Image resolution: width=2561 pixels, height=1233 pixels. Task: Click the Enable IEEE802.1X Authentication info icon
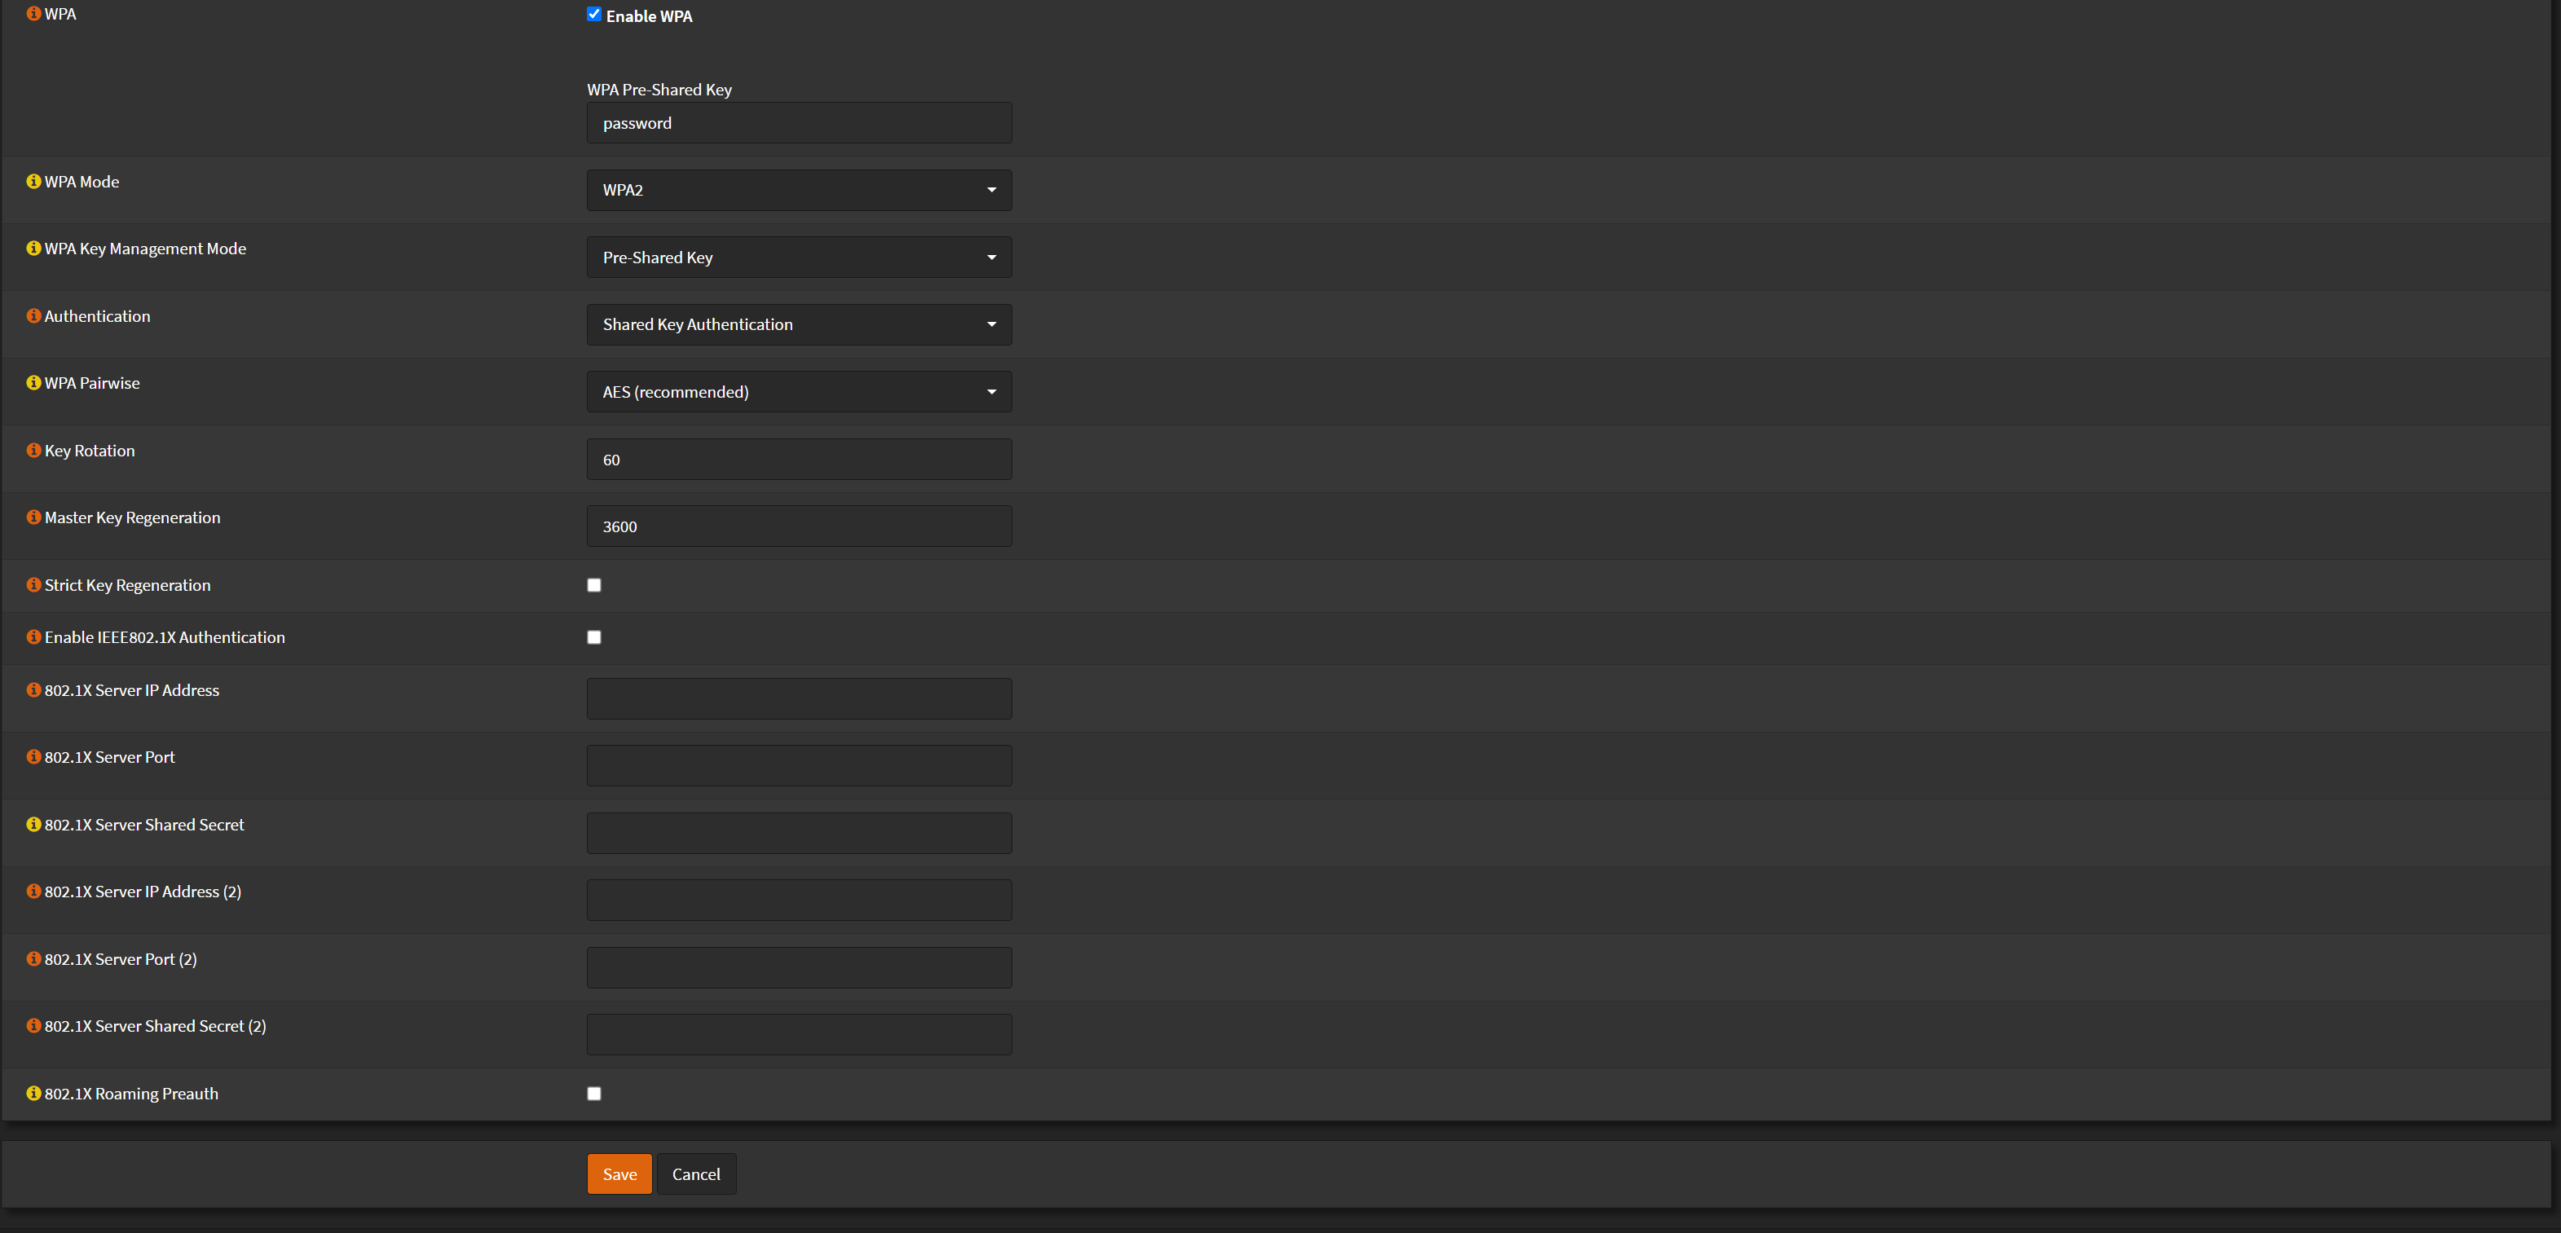tap(32, 636)
